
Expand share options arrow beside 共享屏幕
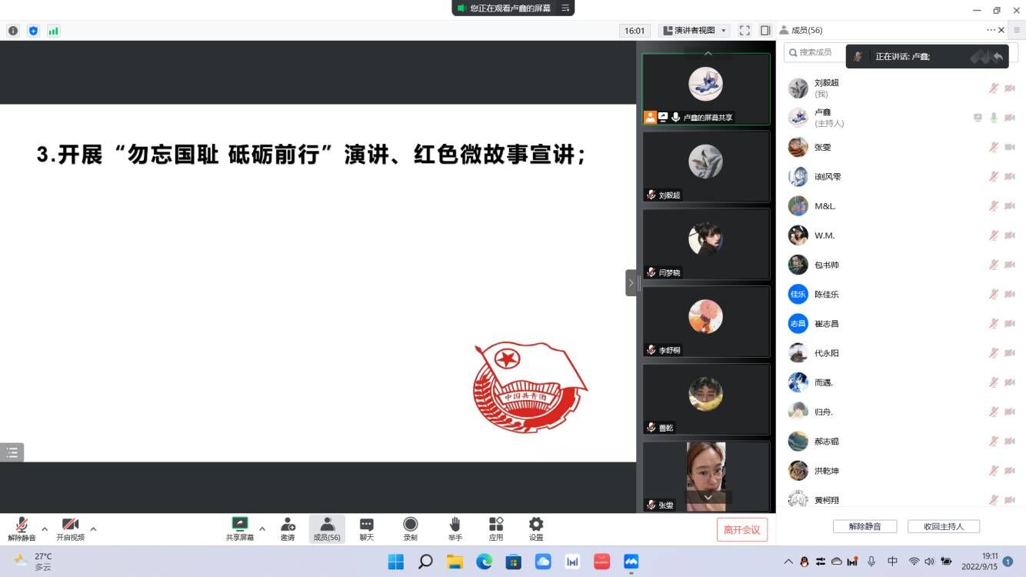click(x=262, y=529)
